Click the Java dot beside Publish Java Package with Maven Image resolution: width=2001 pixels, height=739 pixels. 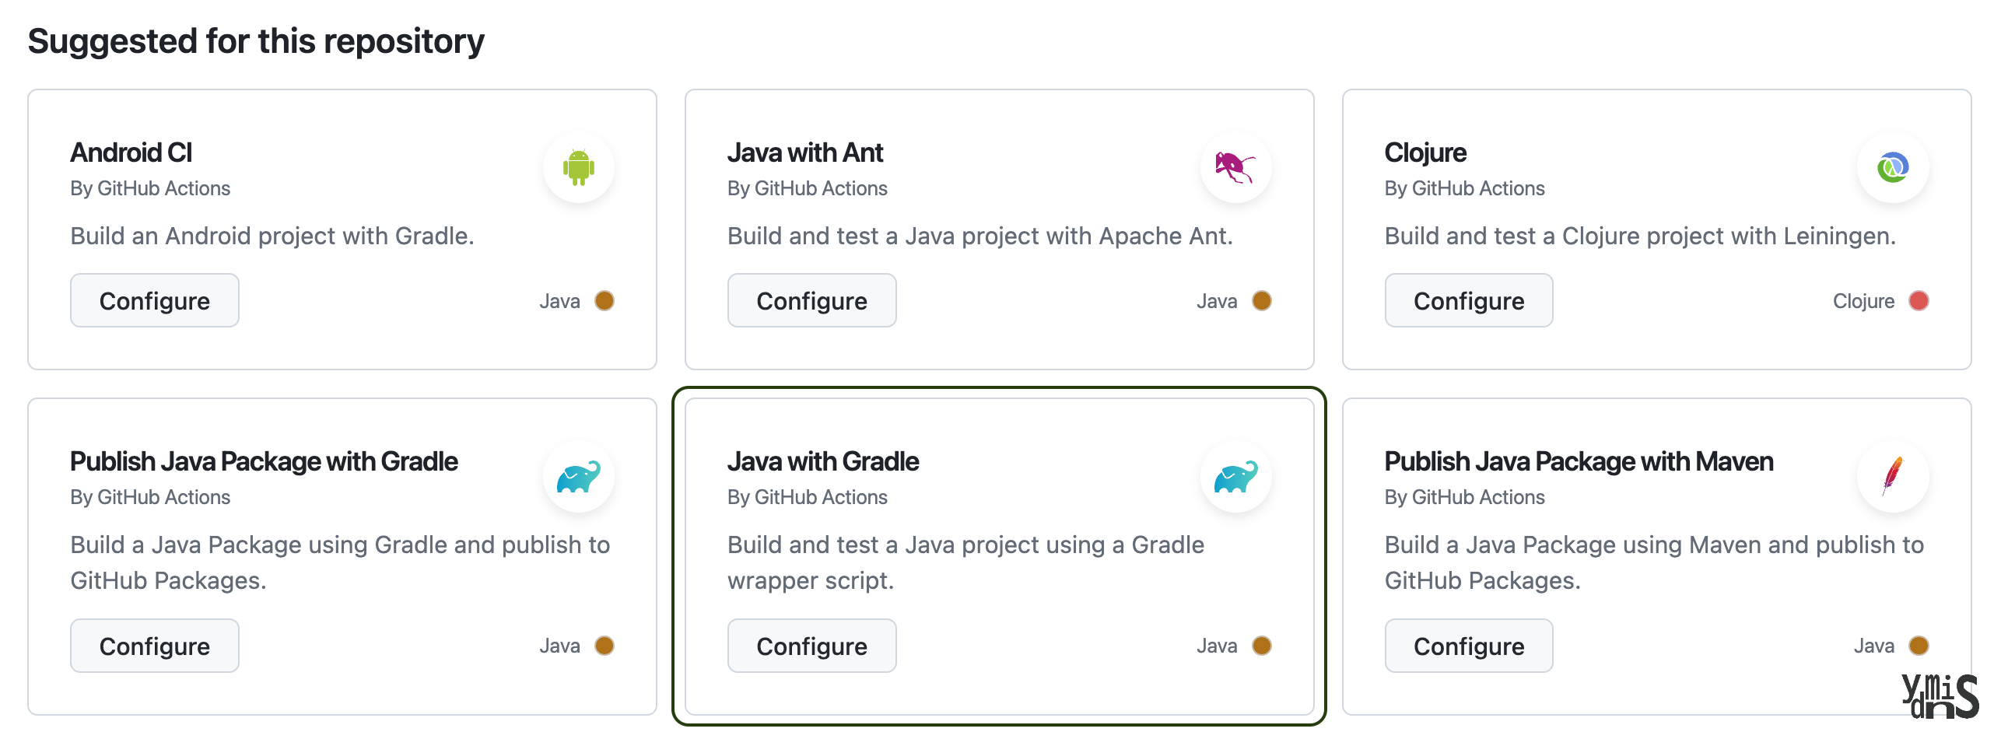click(1919, 645)
